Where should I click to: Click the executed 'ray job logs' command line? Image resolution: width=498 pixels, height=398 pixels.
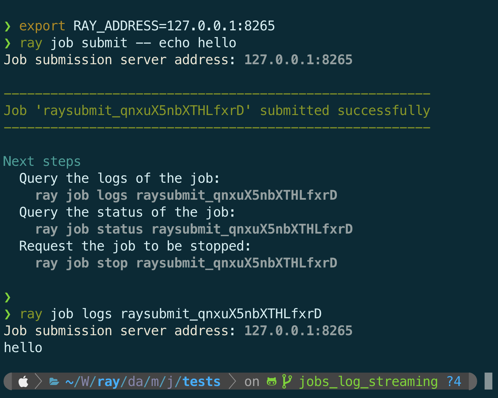171,314
